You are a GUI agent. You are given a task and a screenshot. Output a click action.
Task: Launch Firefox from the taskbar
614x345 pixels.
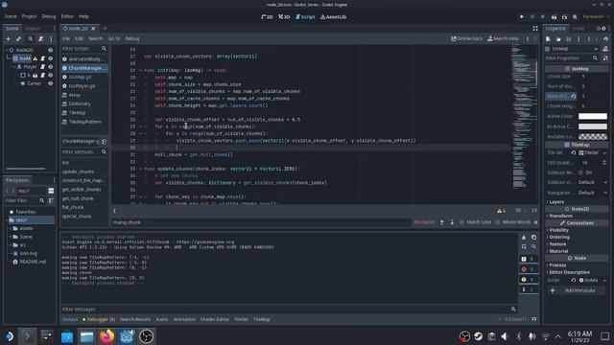pos(106,336)
